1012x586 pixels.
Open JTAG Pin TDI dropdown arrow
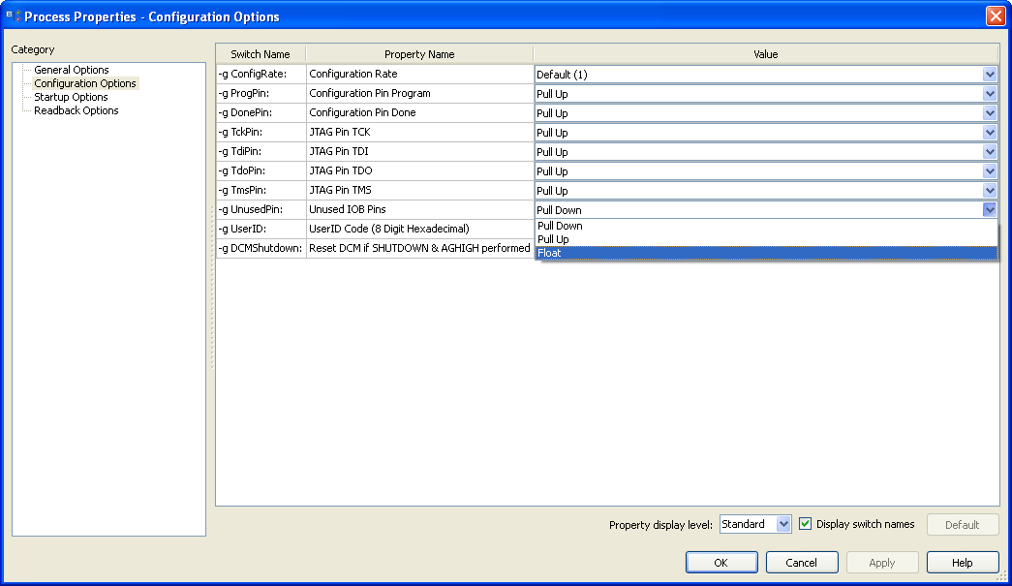point(990,152)
